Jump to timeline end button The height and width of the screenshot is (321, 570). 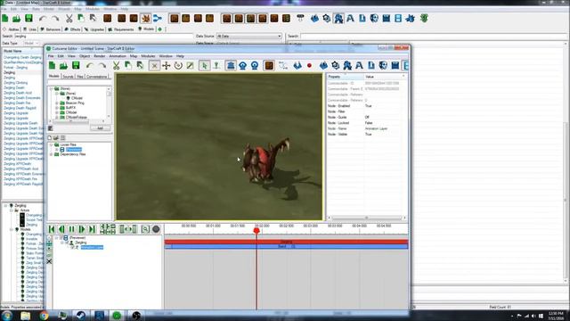point(92,229)
